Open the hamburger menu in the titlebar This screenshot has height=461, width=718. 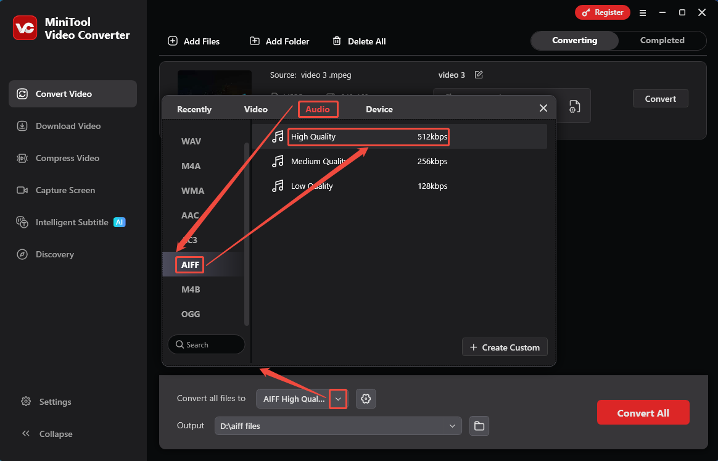pos(643,12)
